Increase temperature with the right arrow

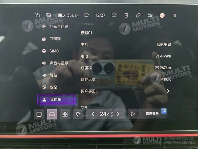[118, 114]
